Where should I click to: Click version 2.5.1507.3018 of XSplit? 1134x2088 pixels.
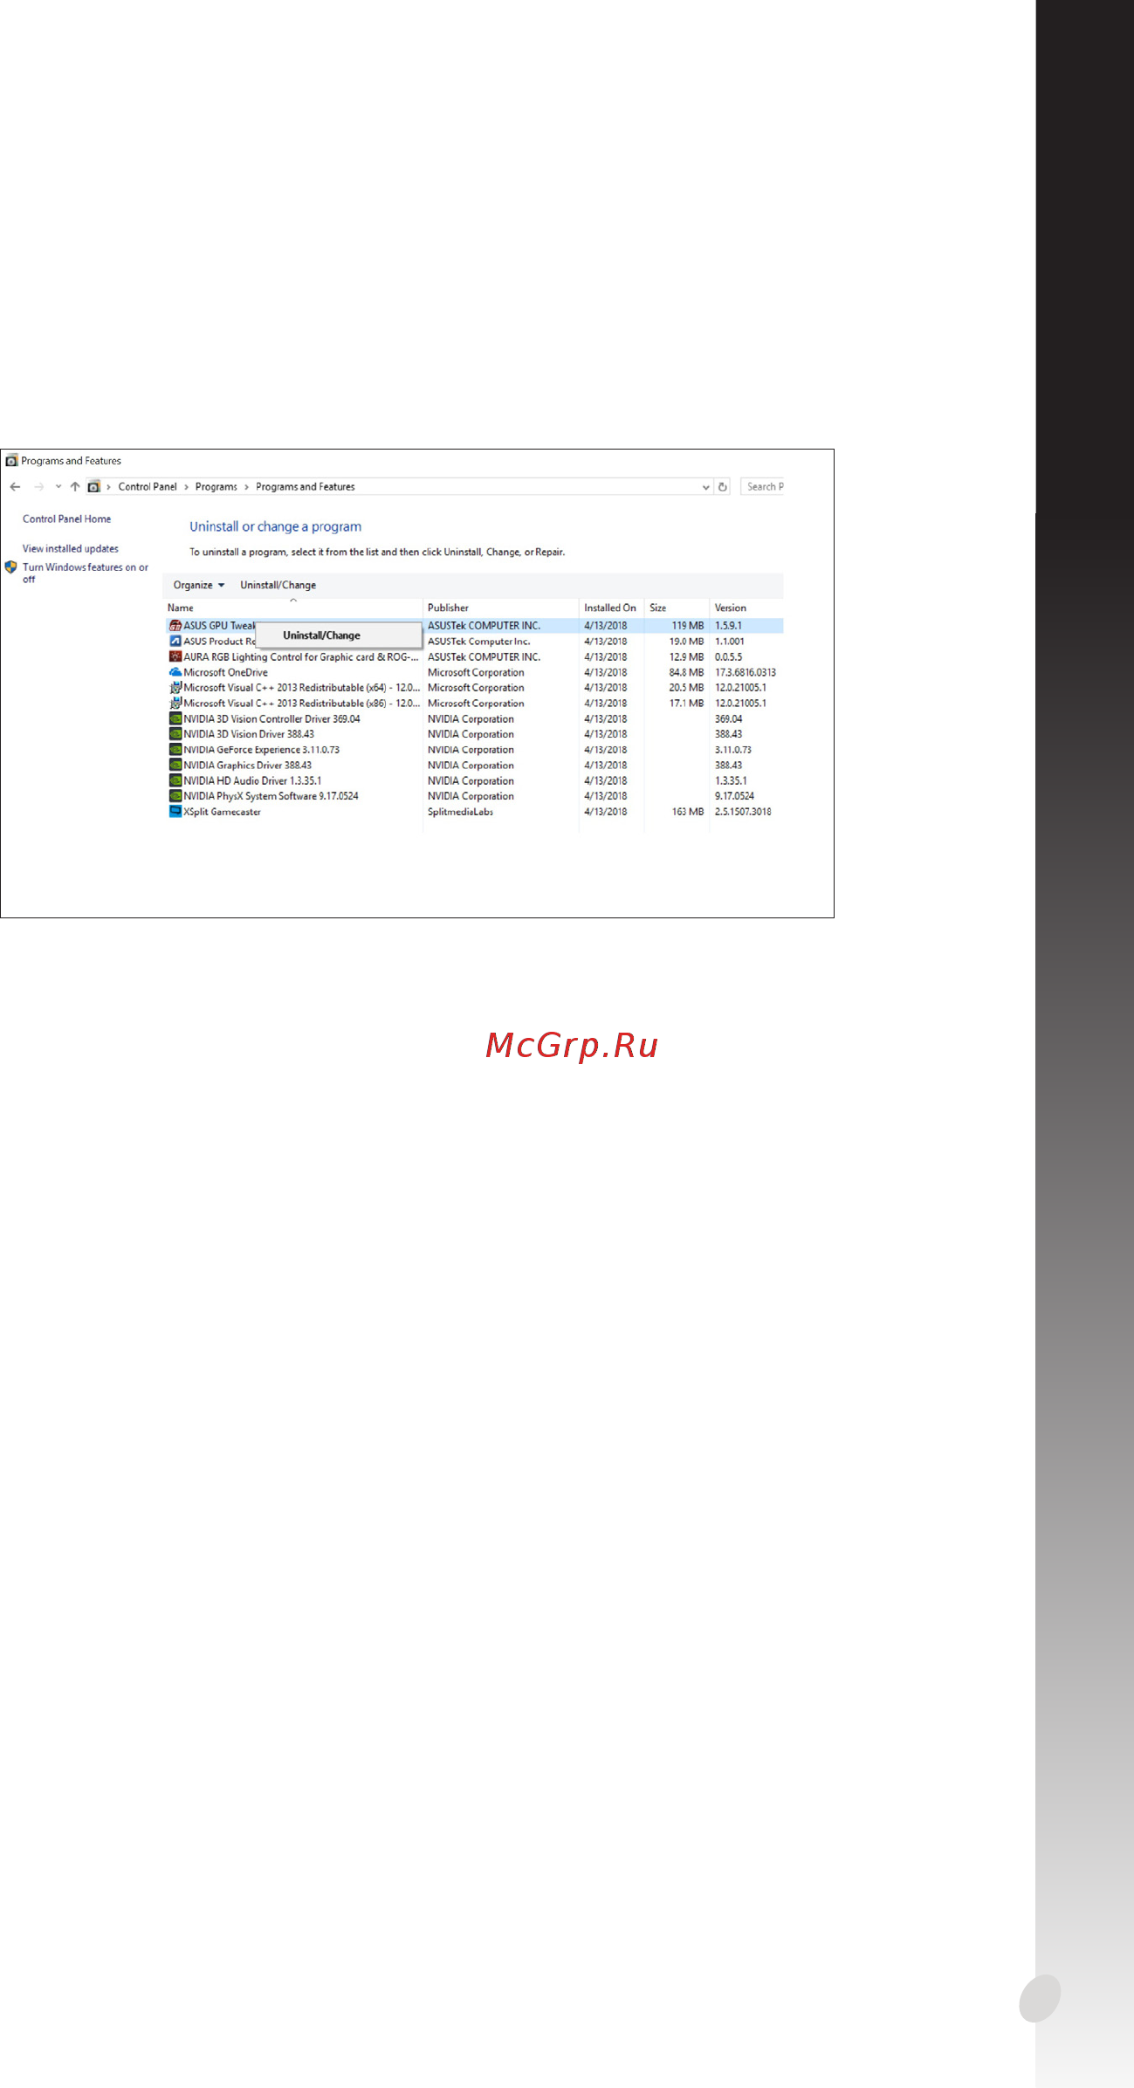[743, 812]
